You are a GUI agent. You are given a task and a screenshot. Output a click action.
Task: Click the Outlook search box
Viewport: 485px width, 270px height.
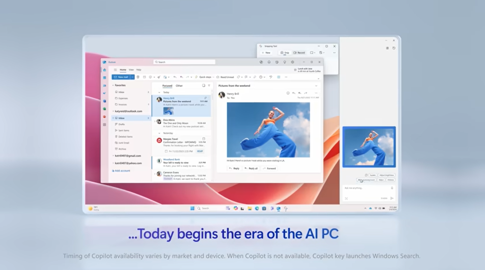(184, 62)
